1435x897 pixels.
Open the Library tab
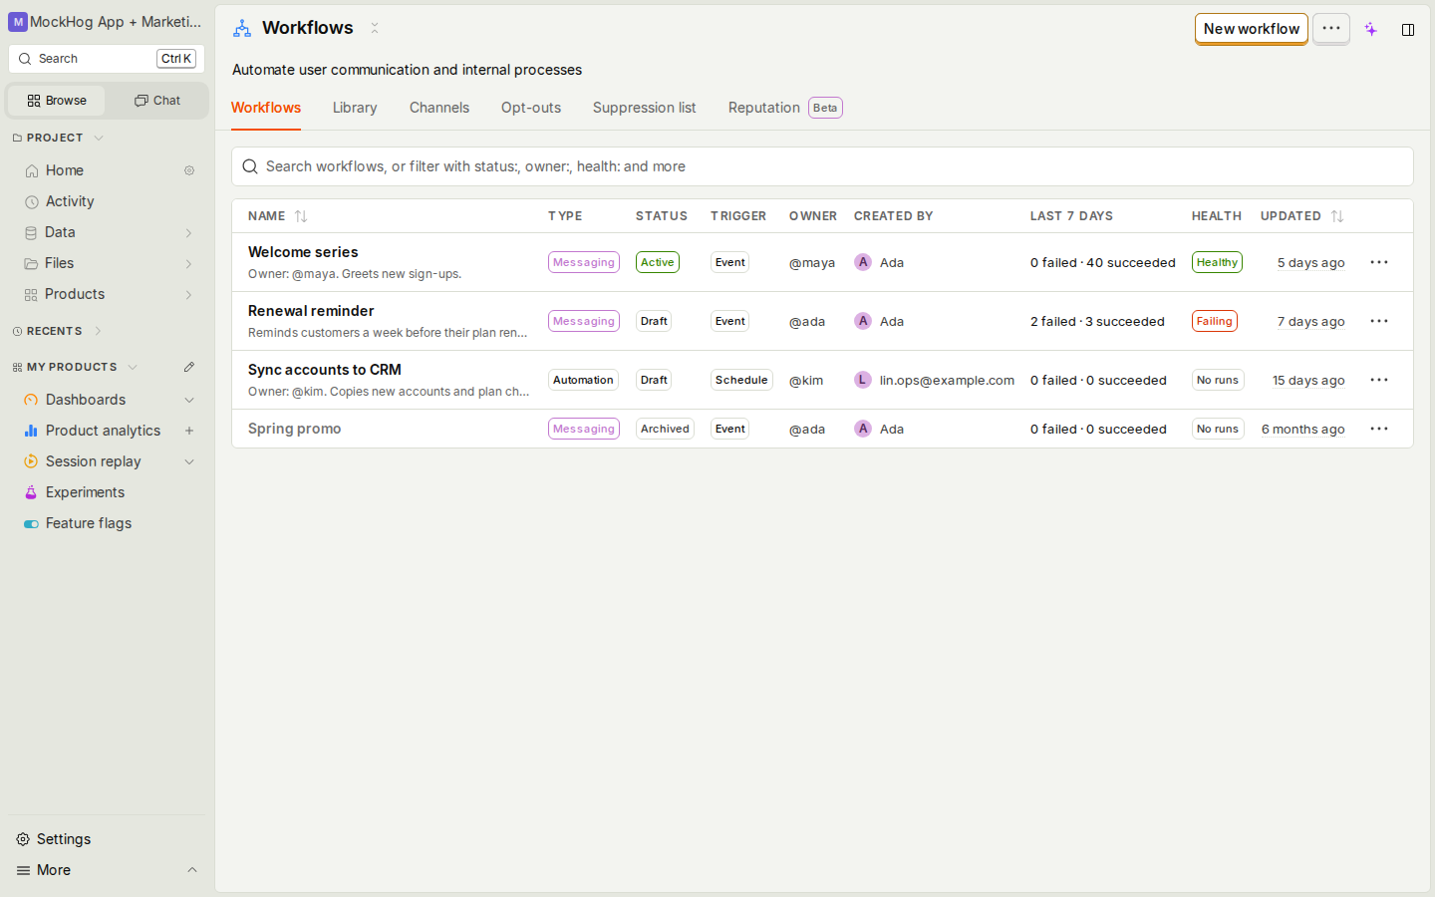coord(355,108)
